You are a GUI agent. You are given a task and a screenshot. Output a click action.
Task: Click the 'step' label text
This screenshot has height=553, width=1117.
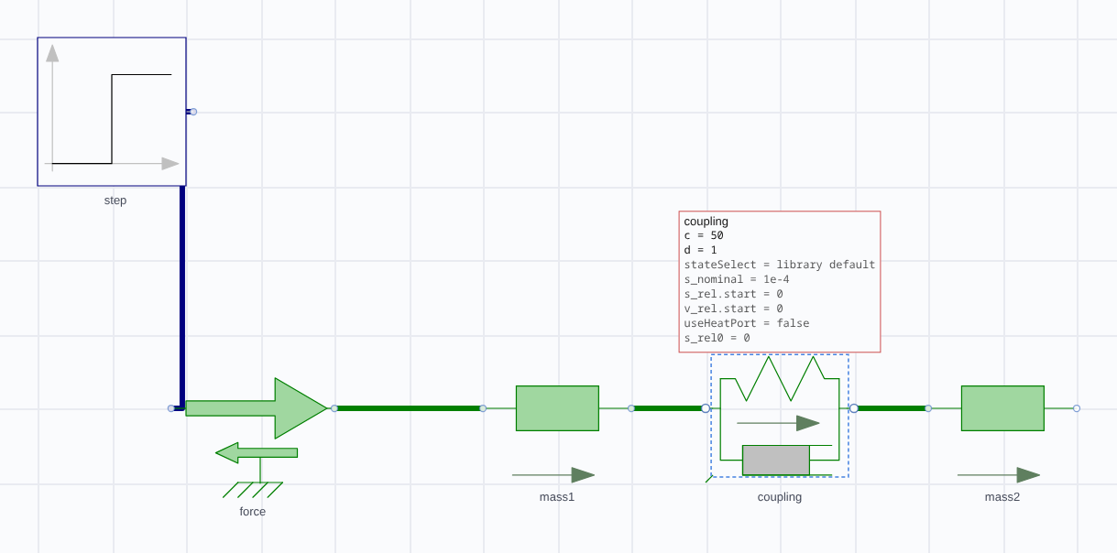[x=115, y=201]
